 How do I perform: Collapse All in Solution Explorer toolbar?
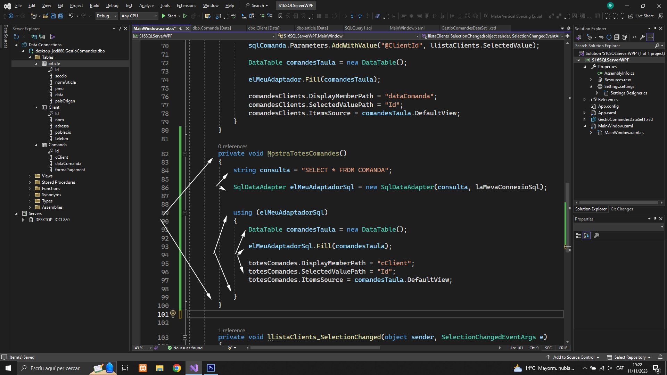pyautogui.click(x=617, y=37)
